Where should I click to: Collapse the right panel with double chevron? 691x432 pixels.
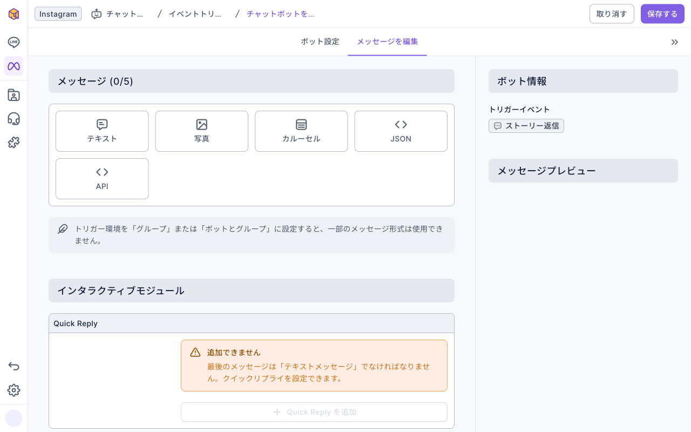(x=674, y=42)
